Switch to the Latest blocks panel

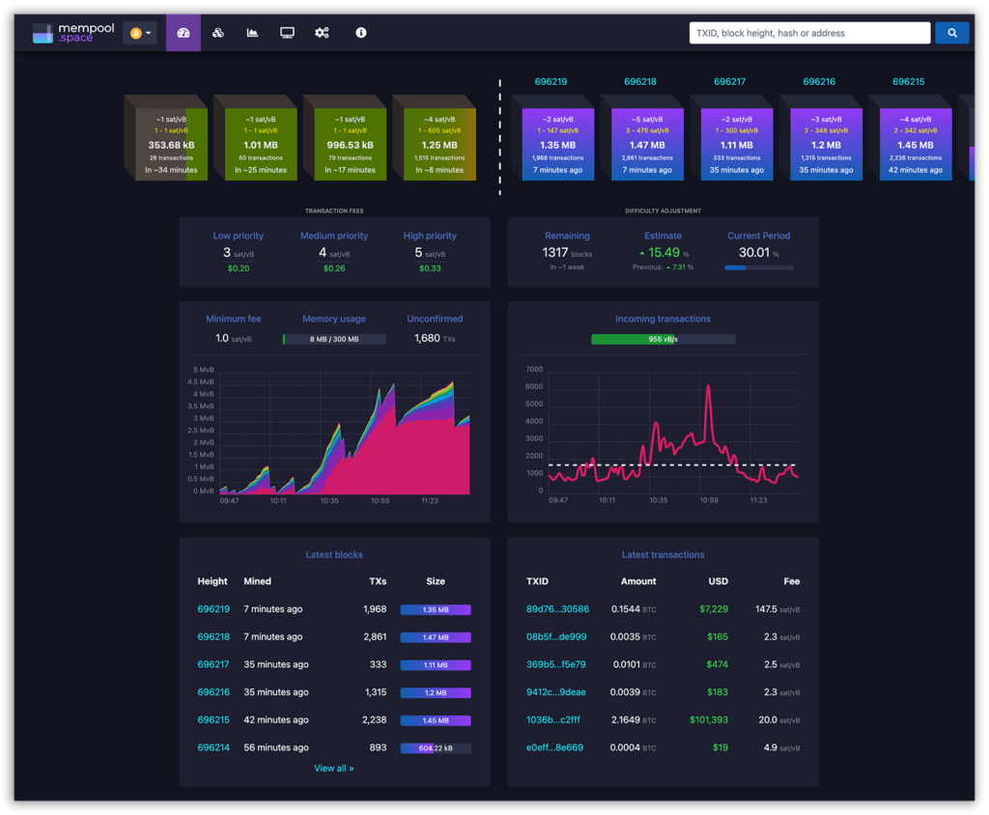click(x=334, y=554)
